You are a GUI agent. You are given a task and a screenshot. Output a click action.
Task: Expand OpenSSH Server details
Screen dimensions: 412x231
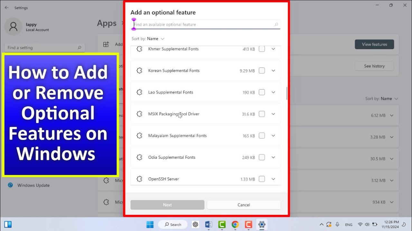pos(273,179)
